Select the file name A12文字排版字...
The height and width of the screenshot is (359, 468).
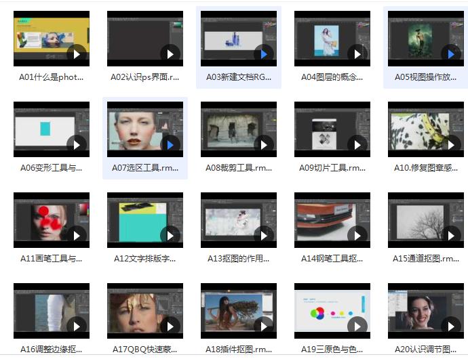pyautogui.click(x=145, y=259)
